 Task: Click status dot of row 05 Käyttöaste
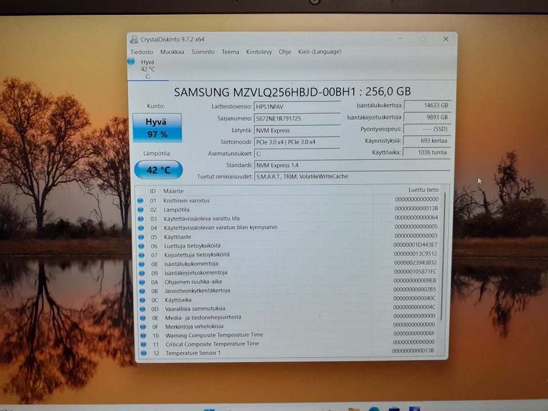click(x=141, y=237)
